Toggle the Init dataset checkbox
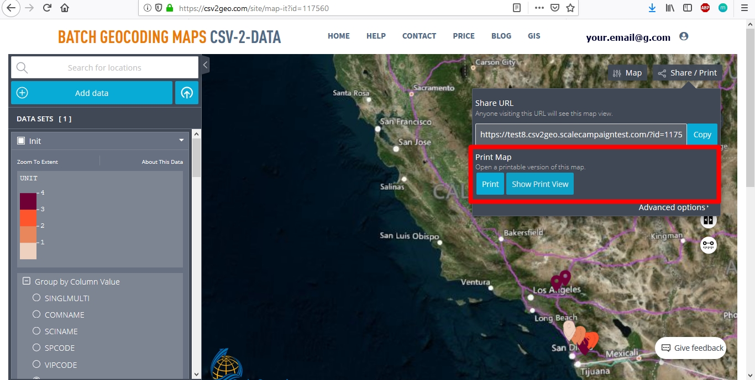 [20, 141]
